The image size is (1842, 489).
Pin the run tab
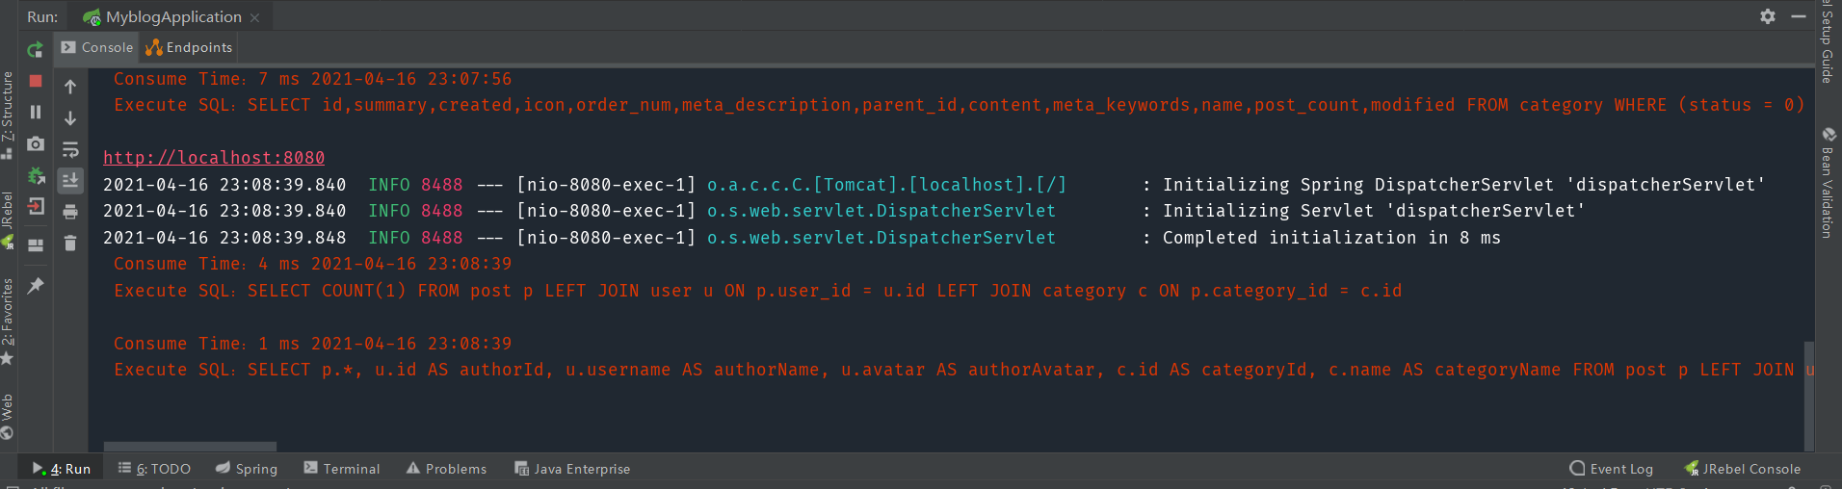coord(36,285)
